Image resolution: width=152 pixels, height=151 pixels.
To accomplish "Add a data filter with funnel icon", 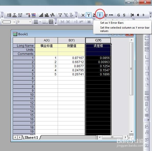I will pyautogui.click(x=60, y=15).
